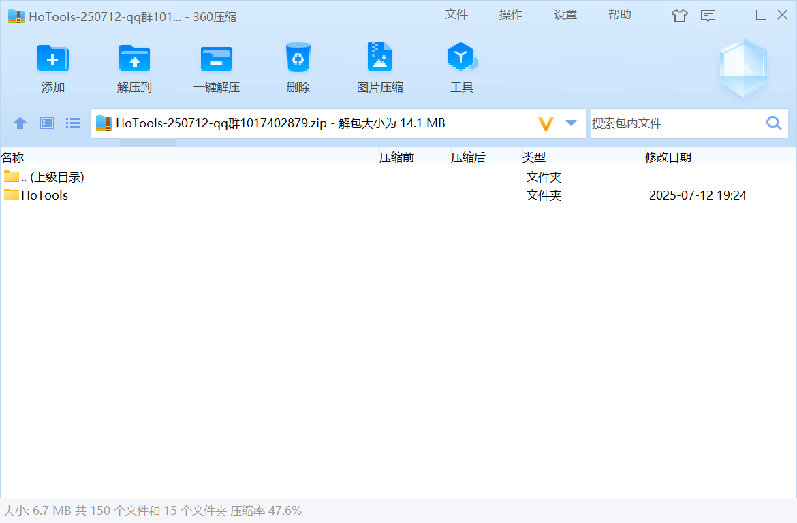This screenshot has height=523, width=797.
Task: Open the 帮助 menu
Action: tap(620, 15)
